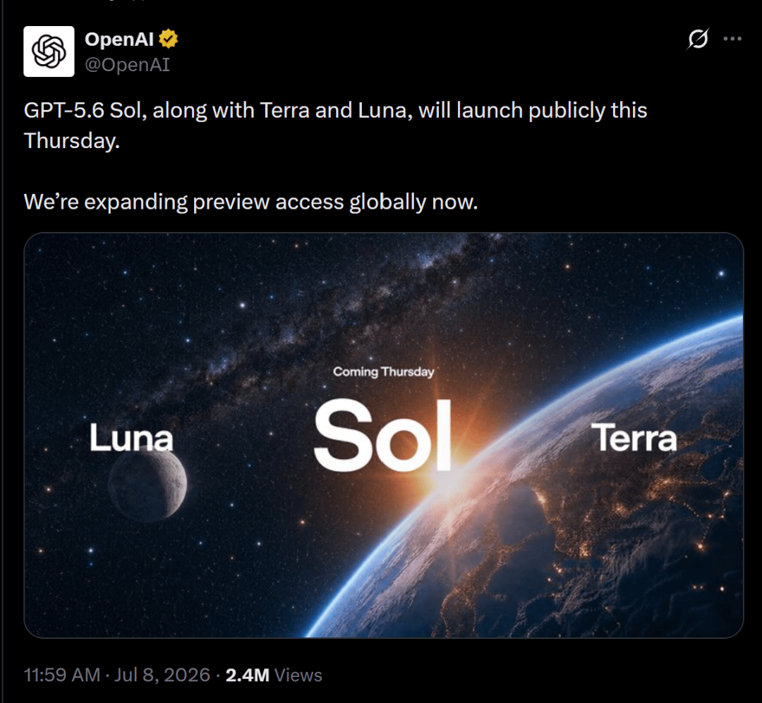
Task: Click the expanding preview access sentence
Action: (x=250, y=202)
